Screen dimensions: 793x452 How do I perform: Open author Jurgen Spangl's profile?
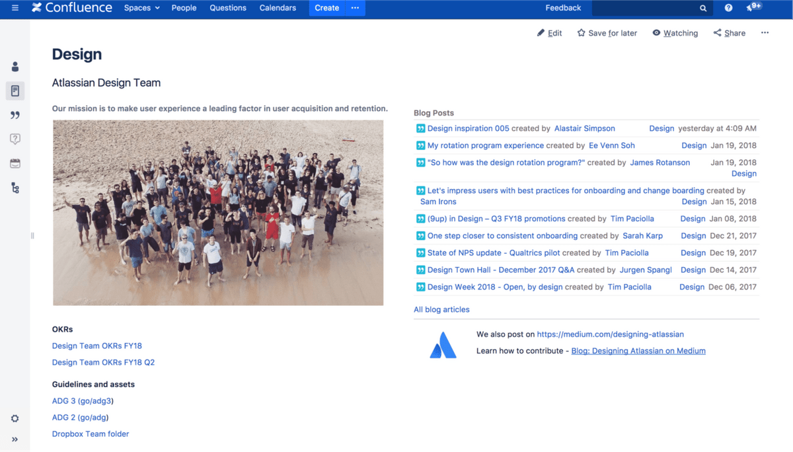(646, 270)
